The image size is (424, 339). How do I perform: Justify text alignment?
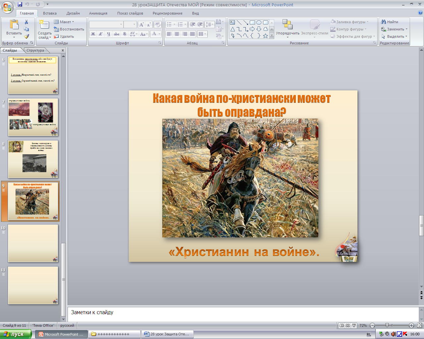click(192, 34)
